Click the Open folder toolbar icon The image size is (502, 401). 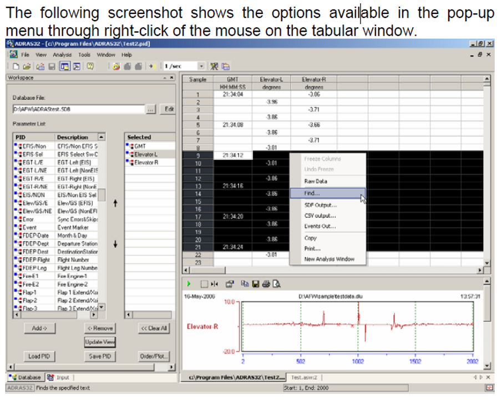27,66
